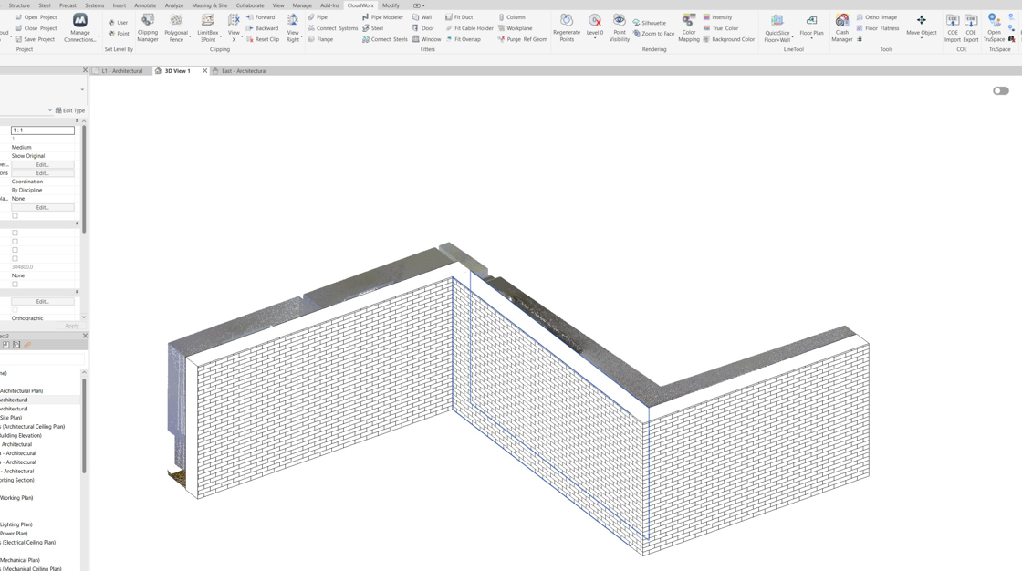Tick the checkbox below the 304800.0 field
Screen dimensions: 1022x571
pos(15,285)
